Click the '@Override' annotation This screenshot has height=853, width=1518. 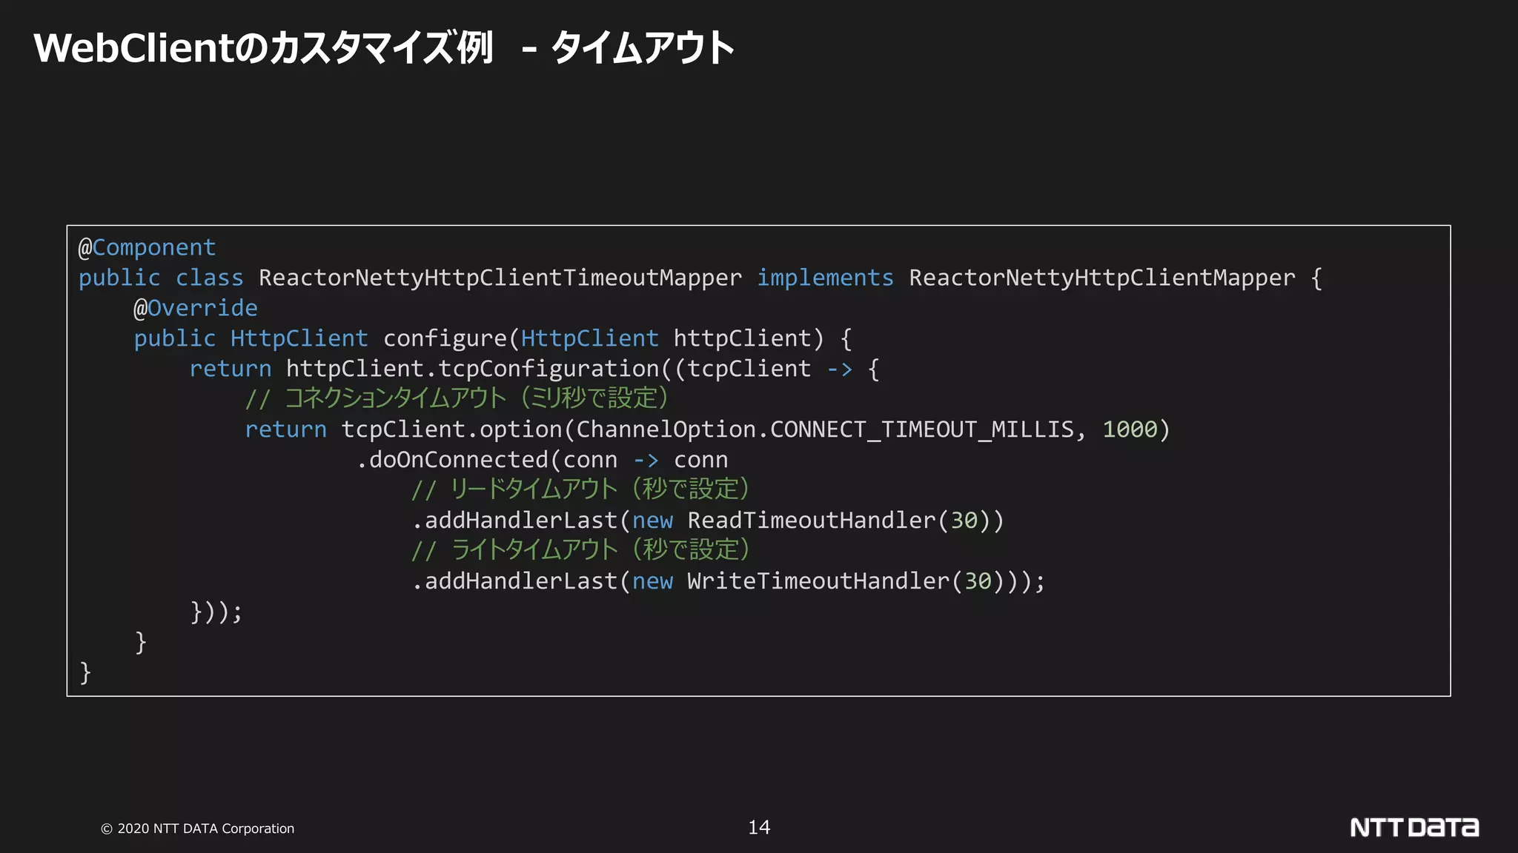click(196, 308)
